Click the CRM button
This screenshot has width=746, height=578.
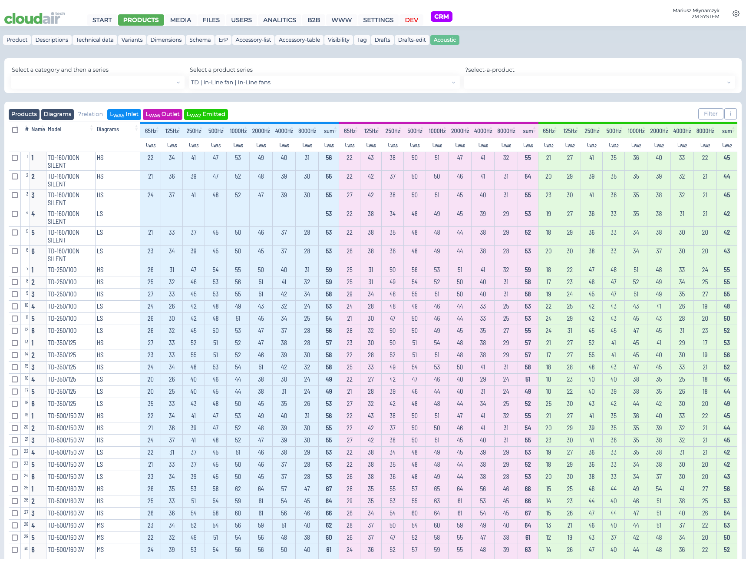(442, 17)
